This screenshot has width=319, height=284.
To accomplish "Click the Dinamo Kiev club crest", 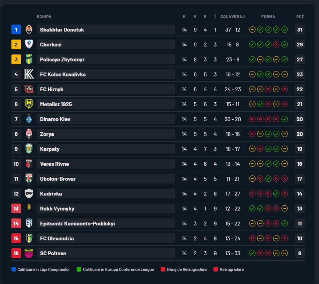I will (x=29, y=119).
